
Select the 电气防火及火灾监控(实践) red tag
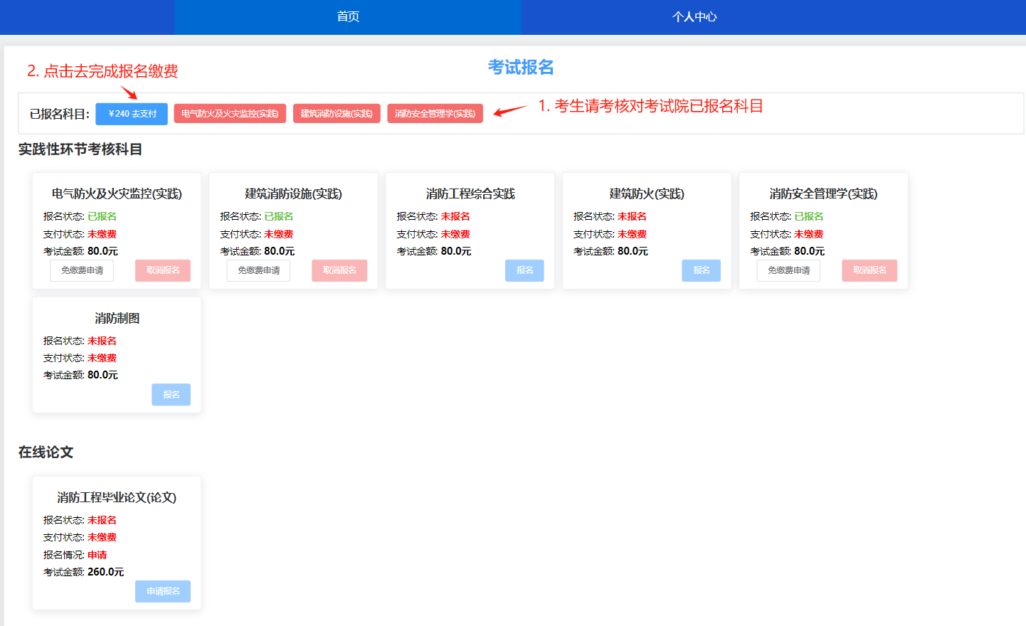[230, 114]
